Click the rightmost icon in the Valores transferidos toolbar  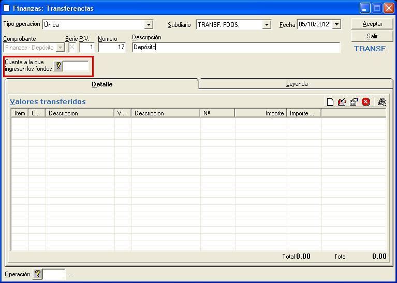point(382,102)
